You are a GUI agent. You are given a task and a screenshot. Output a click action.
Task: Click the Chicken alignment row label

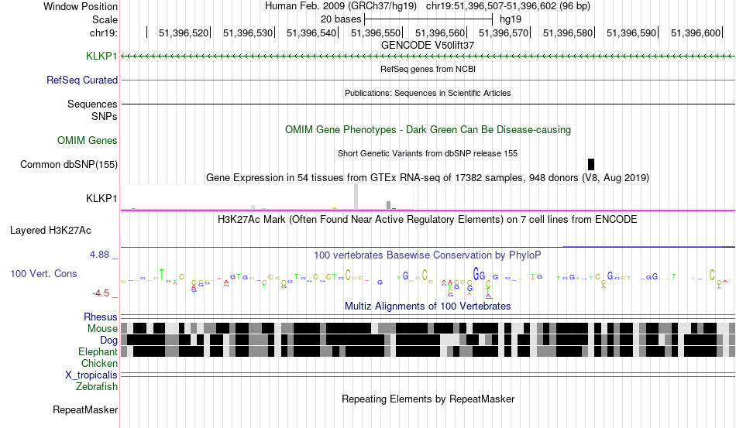tap(99, 363)
